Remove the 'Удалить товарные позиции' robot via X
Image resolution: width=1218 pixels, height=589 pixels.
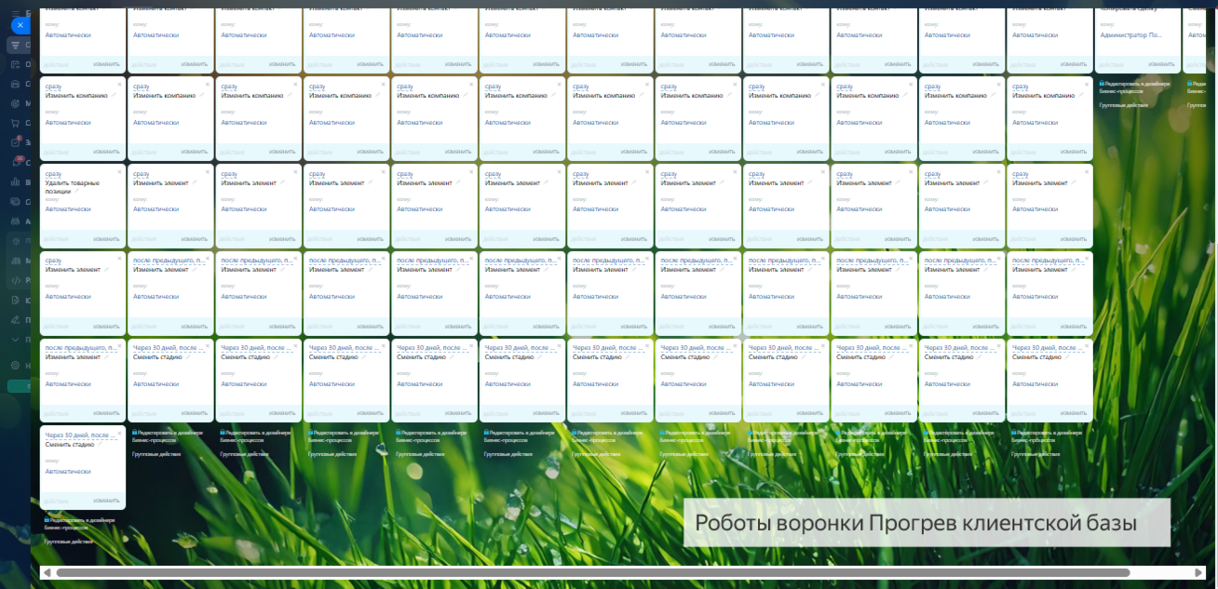point(119,171)
